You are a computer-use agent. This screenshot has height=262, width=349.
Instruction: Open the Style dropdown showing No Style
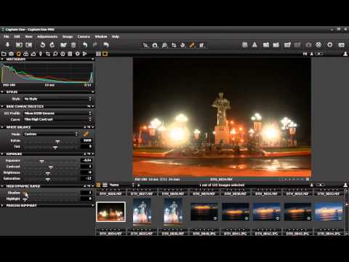pos(57,99)
